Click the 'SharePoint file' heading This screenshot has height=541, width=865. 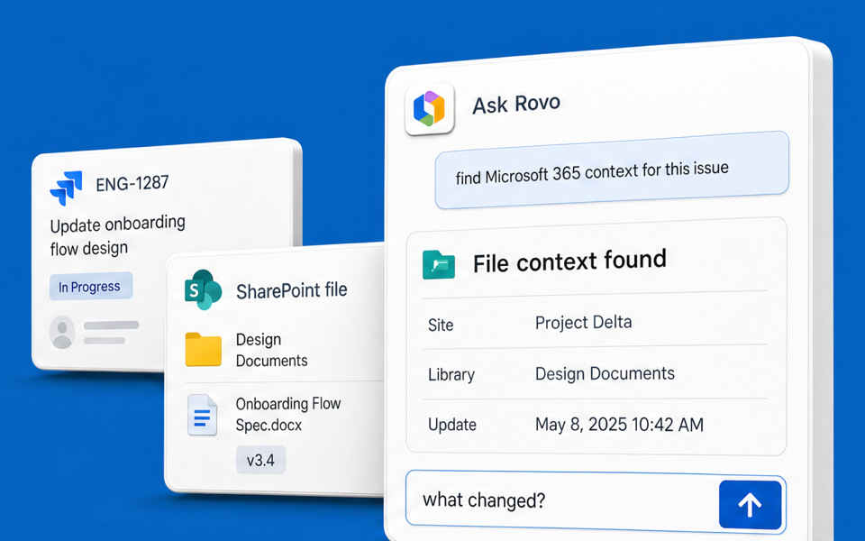click(292, 290)
